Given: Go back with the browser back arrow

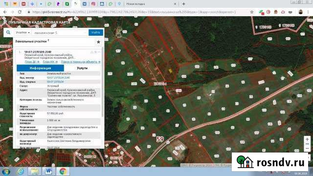Looking at the screenshot, I should click(x=5, y=12).
